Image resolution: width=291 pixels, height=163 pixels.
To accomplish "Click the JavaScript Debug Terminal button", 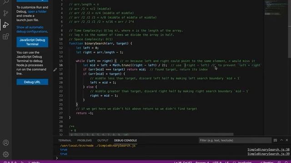I will [x=32, y=42].
